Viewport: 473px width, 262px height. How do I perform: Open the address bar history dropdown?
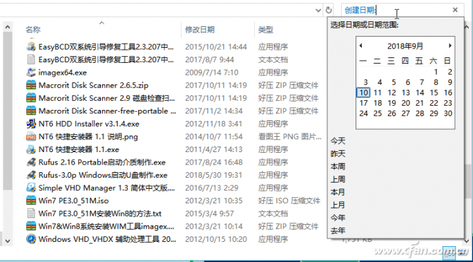pos(318,10)
